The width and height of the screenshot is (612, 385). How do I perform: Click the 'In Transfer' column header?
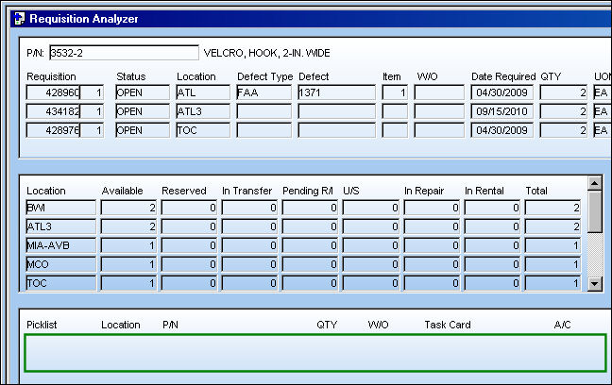(x=247, y=191)
